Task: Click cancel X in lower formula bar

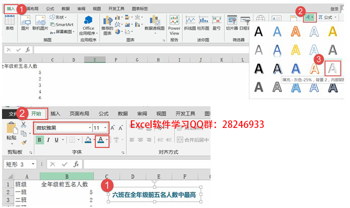Action: 53,164
